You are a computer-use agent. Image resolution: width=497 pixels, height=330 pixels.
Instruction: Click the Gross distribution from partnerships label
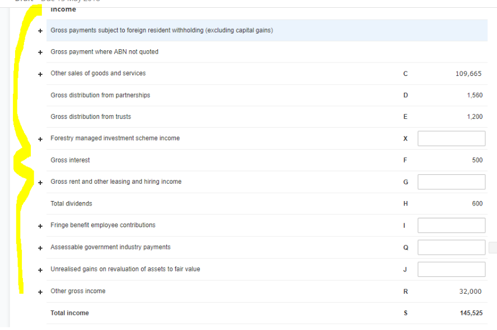(101, 95)
